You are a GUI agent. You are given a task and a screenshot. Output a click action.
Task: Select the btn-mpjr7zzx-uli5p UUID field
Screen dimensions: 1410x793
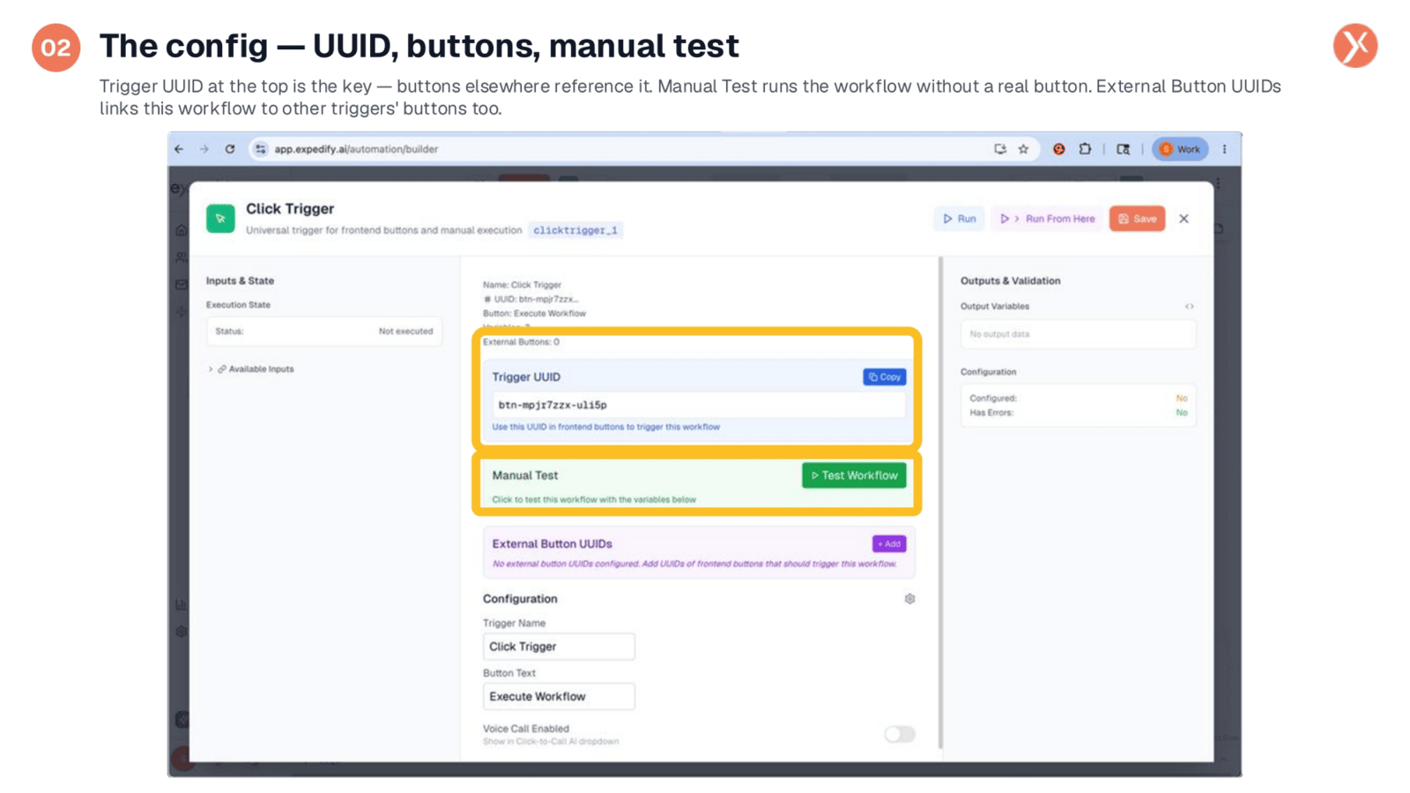click(698, 405)
